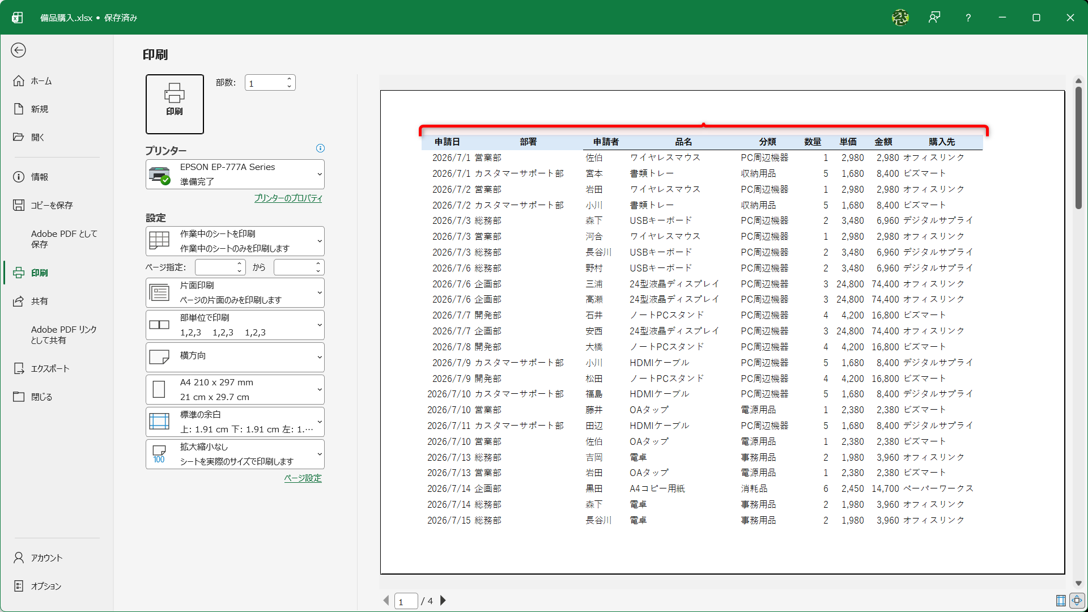Toggle zoom to page icon
Image resolution: width=1088 pixels, height=612 pixels.
point(1077,601)
